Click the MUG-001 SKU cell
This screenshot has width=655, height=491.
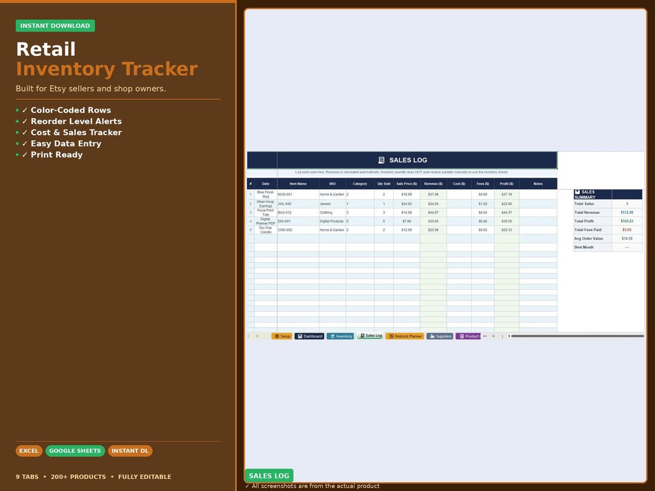click(298, 195)
